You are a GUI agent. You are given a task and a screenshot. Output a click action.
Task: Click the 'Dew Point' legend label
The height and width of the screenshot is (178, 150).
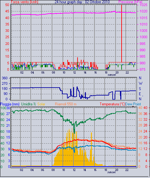(x=133, y=104)
